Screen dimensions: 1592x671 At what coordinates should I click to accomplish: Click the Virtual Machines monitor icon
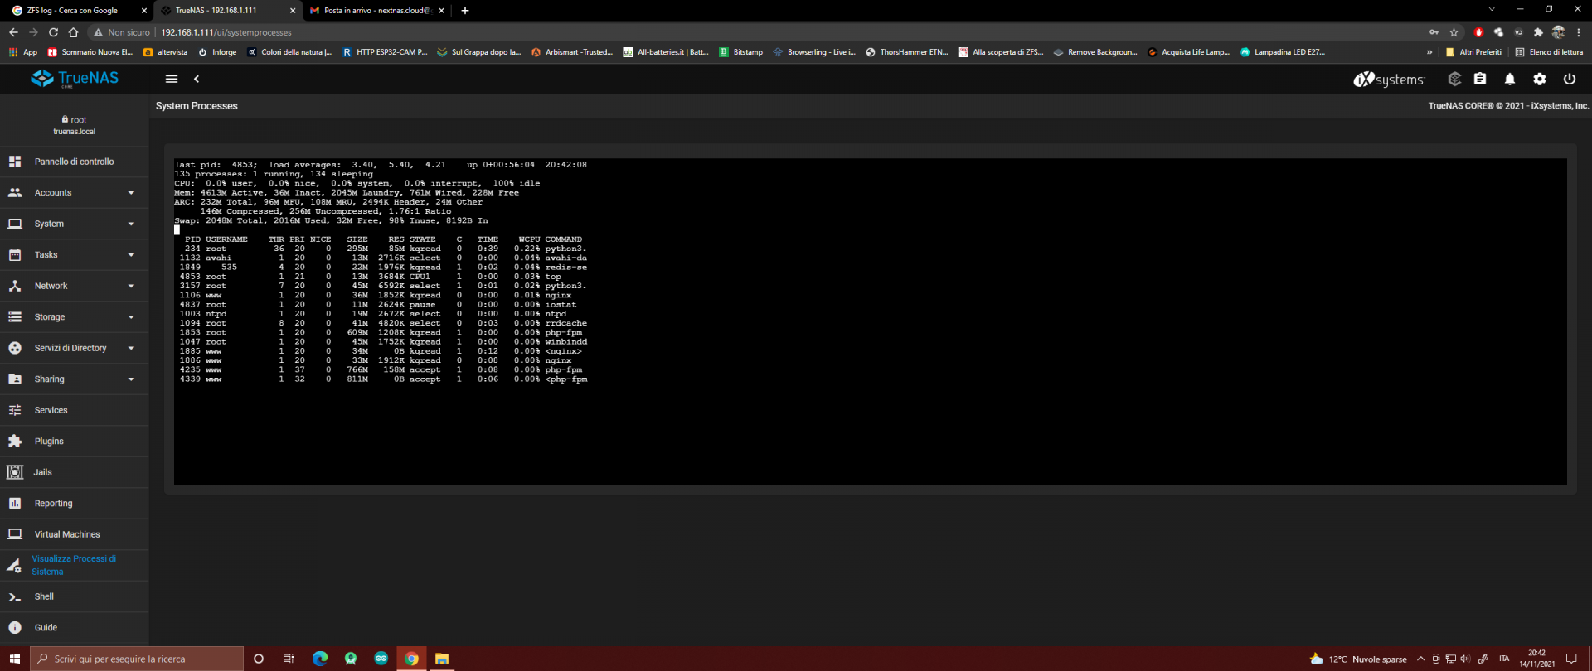[15, 534]
